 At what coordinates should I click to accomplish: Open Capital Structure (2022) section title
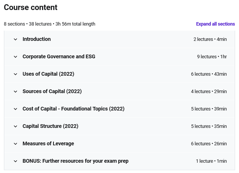click(x=50, y=126)
